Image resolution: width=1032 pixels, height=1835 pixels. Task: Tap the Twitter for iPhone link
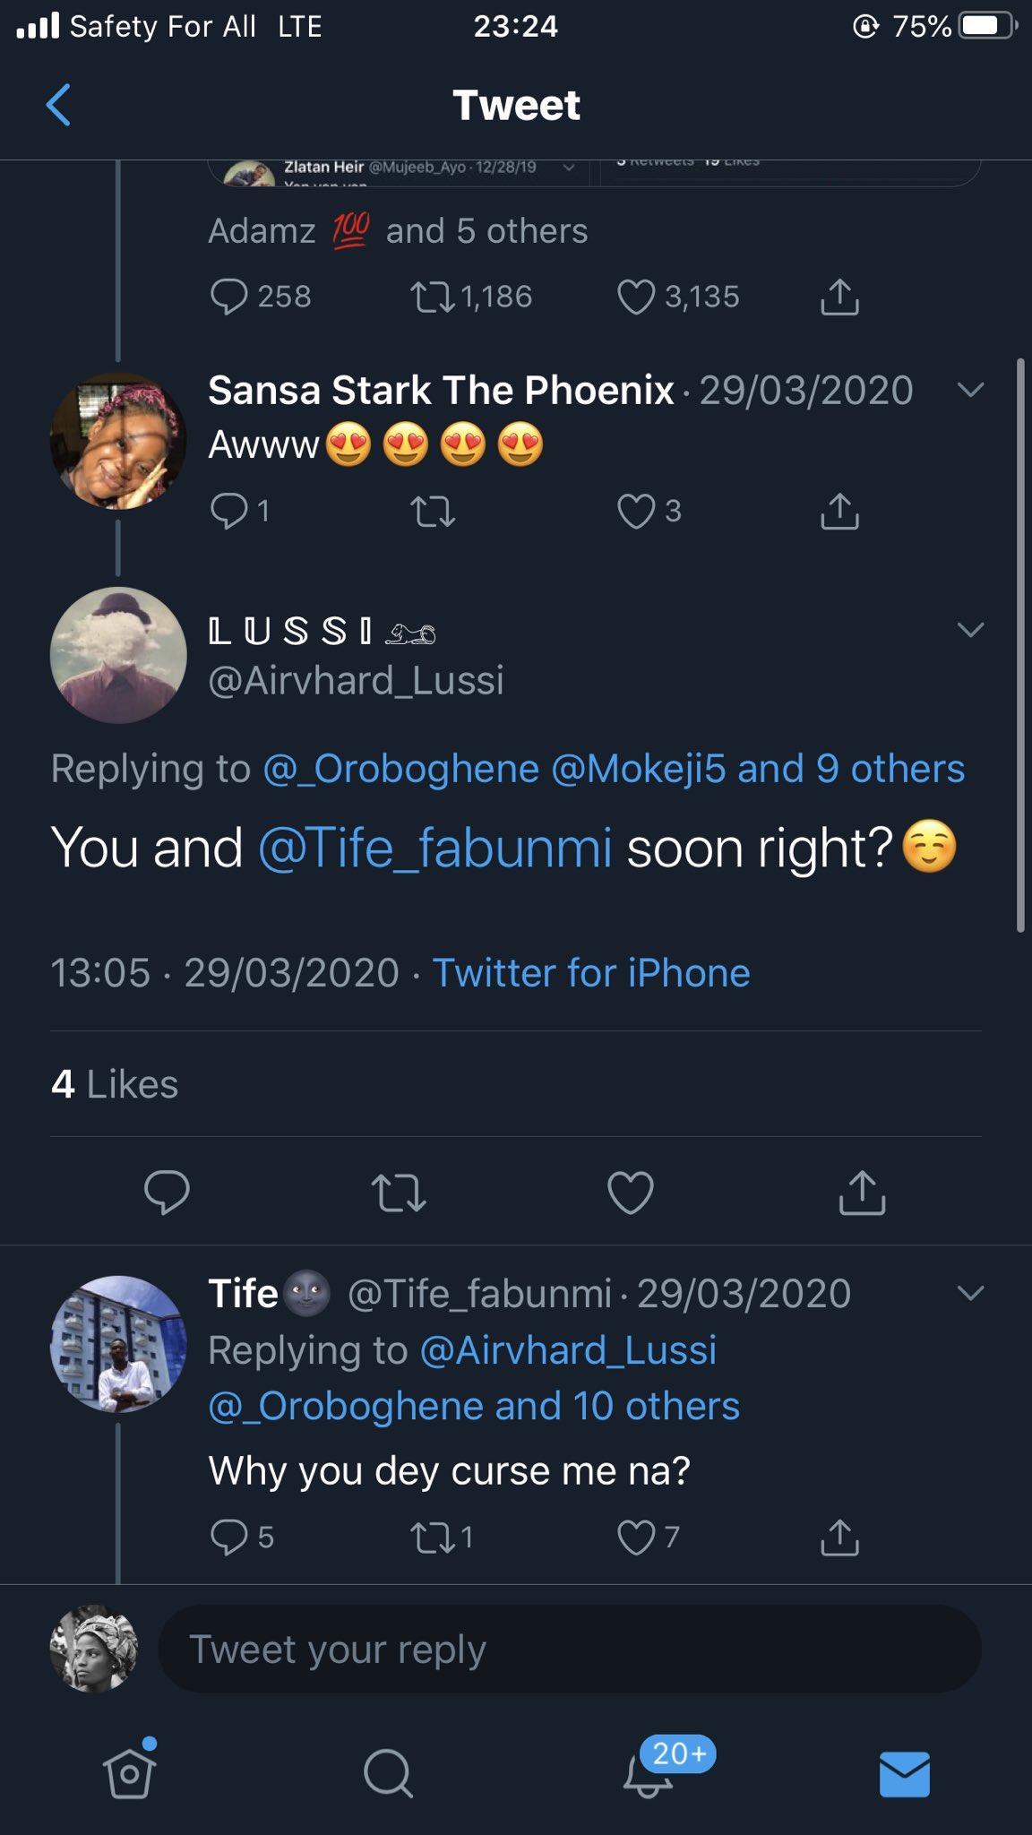[591, 973]
